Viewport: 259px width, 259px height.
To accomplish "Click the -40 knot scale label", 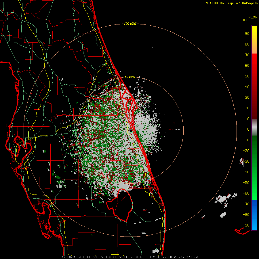I will (246, 172).
